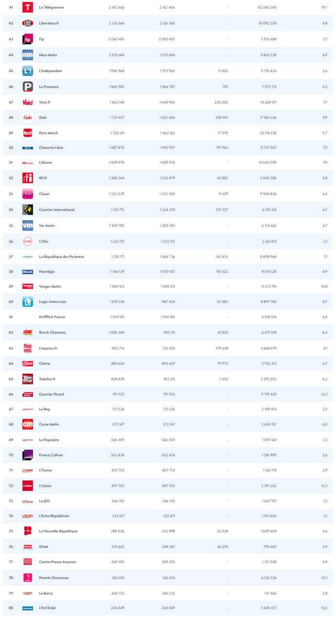
Task: Click the Logic-Immo.com house logo
Action: tap(28, 302)
